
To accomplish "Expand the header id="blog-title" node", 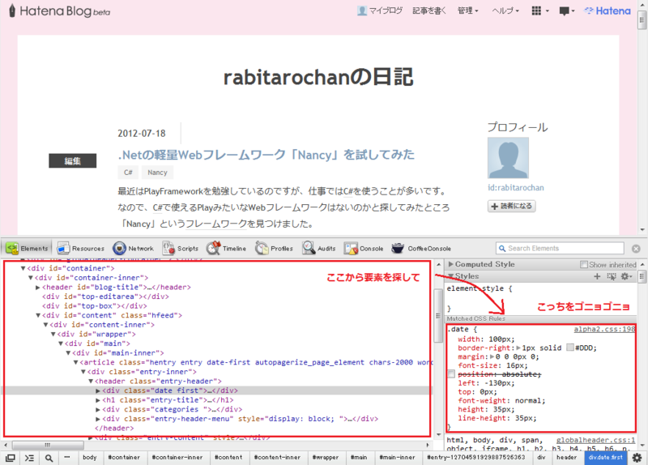I will click(37, 288).
